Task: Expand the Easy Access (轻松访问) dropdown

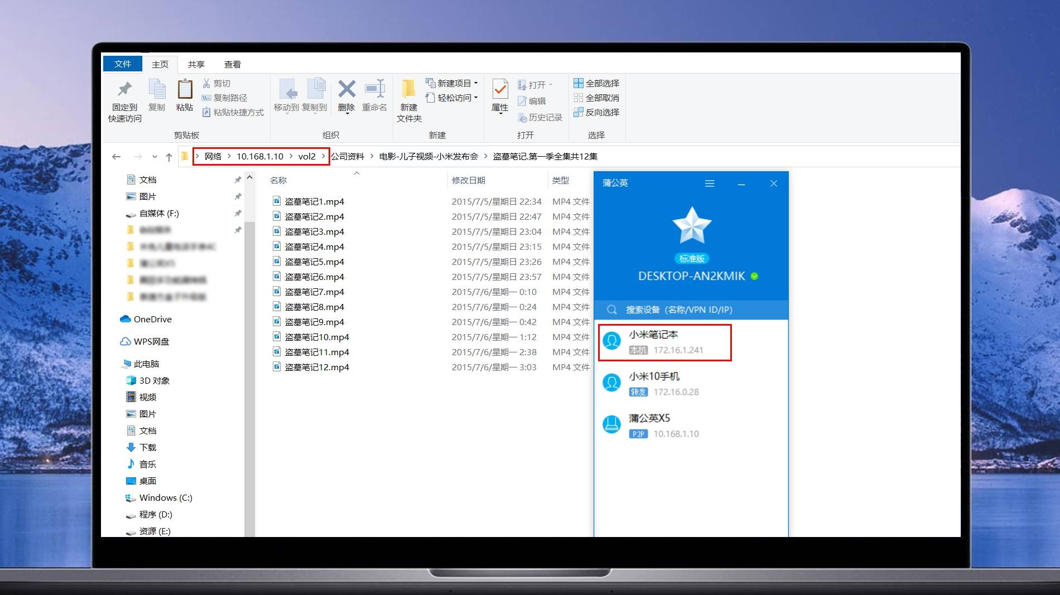Action: pos(452,98)
